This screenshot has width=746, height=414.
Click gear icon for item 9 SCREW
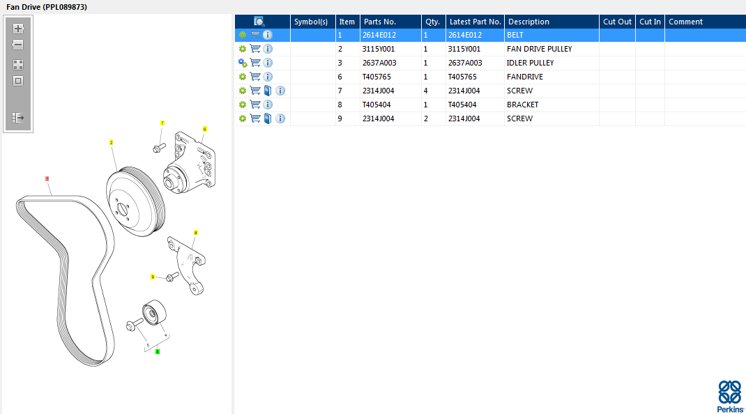click(243, 118)
